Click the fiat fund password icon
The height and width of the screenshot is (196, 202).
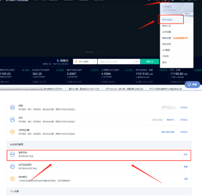coord(13,167)
